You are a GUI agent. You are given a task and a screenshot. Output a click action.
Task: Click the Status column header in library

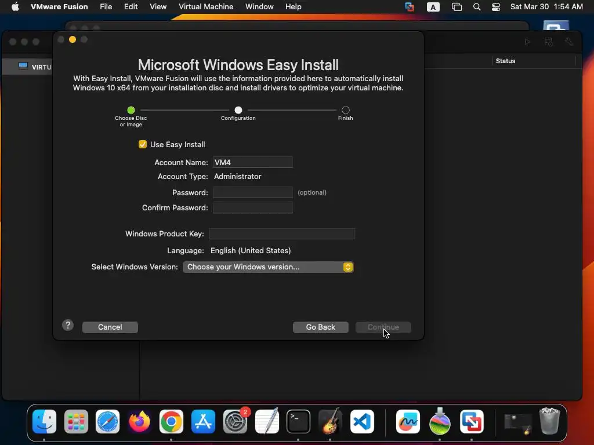505,61
